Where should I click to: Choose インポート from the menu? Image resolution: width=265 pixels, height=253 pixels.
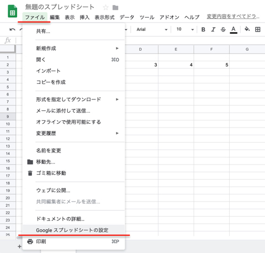73,71
